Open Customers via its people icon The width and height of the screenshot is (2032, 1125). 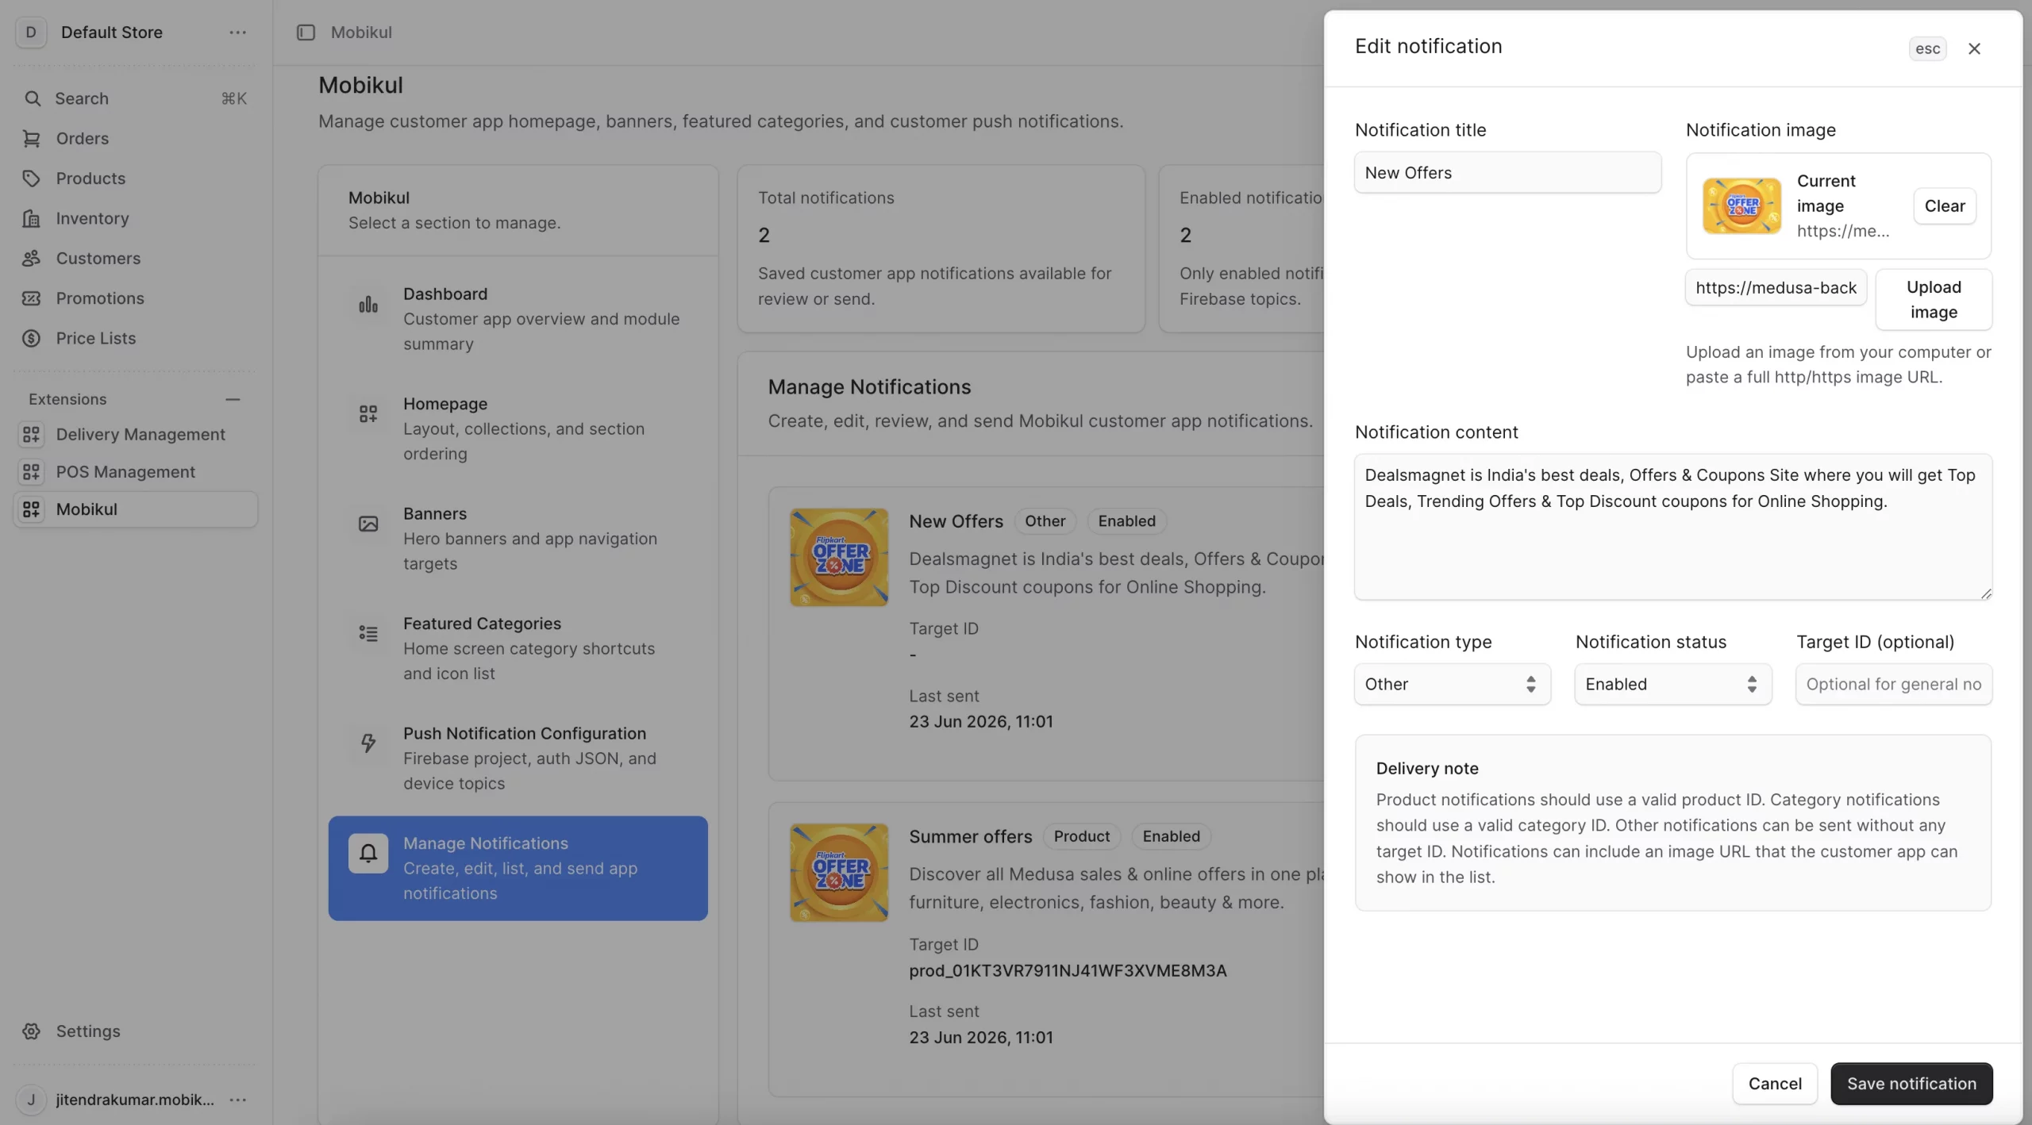click(x=32, y=258)
